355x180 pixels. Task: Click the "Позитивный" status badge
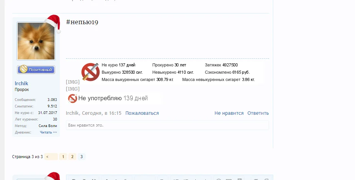(x=36, y=69)
